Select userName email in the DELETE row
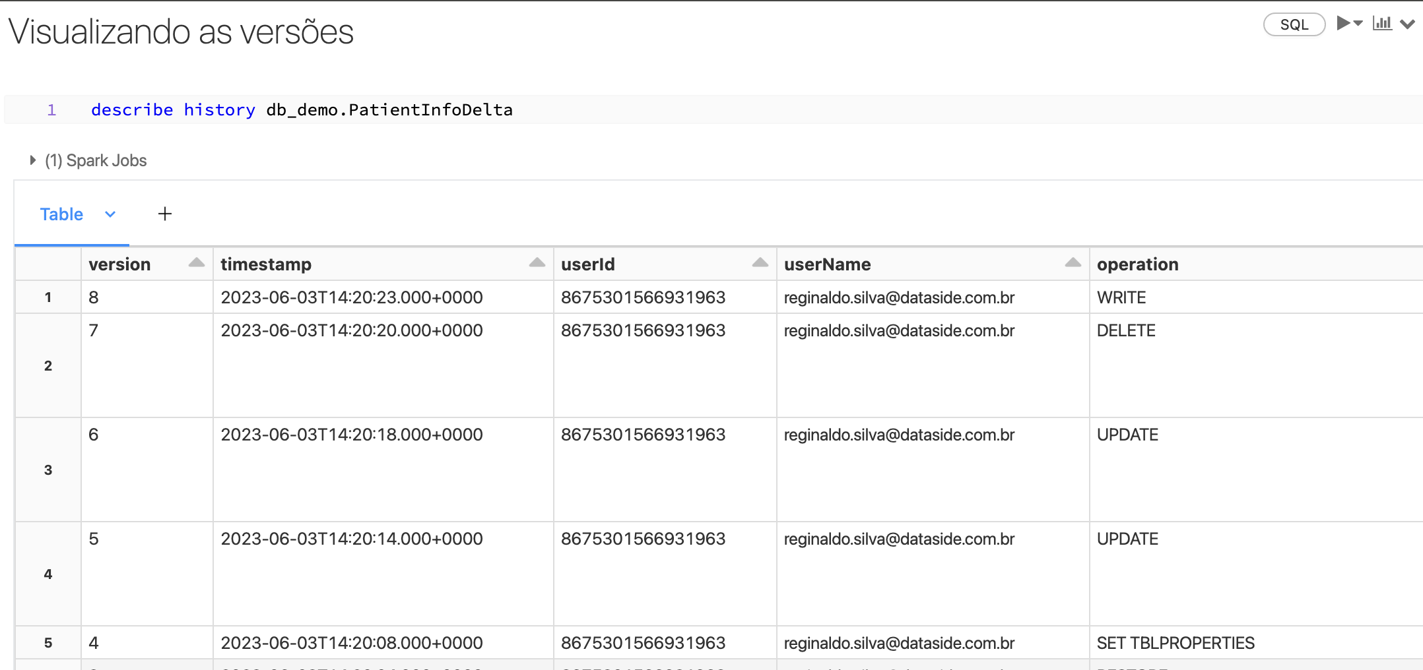The width and height of the screenshot is (1423, 670). coord(899,330)
